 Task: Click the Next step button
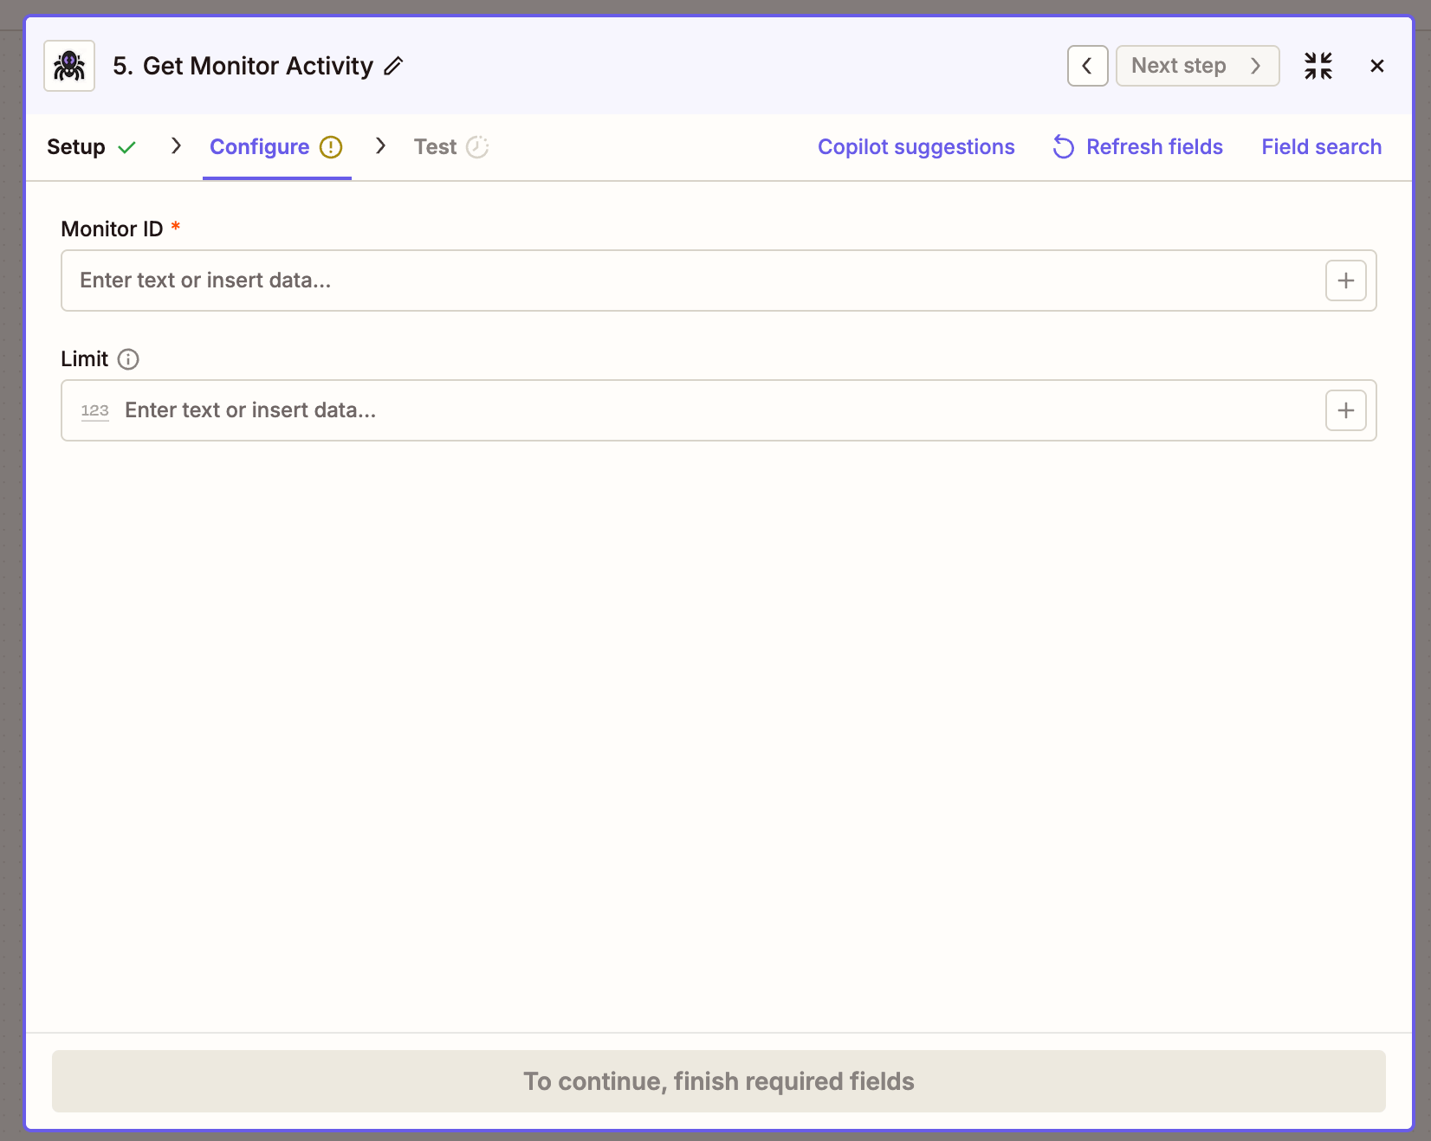click(1197, 66)
